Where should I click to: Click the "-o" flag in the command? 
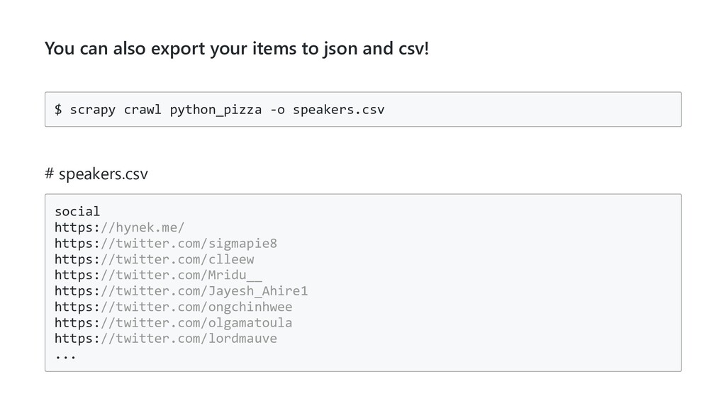coord(277,110)
